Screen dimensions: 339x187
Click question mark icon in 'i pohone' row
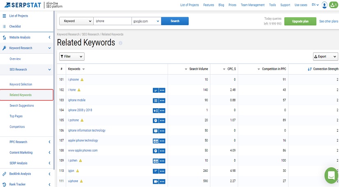coord(156,121)
